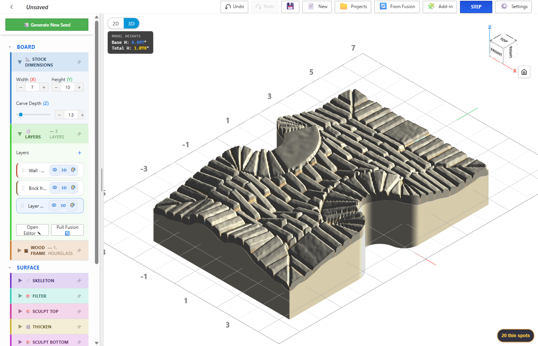Pin the Skeleton section
The image size is (538, 346).
tap(79, 281)
